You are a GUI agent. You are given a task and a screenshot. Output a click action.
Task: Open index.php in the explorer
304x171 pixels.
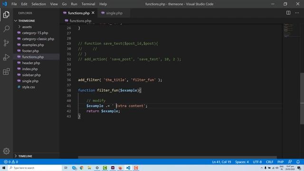pos(30,69)
